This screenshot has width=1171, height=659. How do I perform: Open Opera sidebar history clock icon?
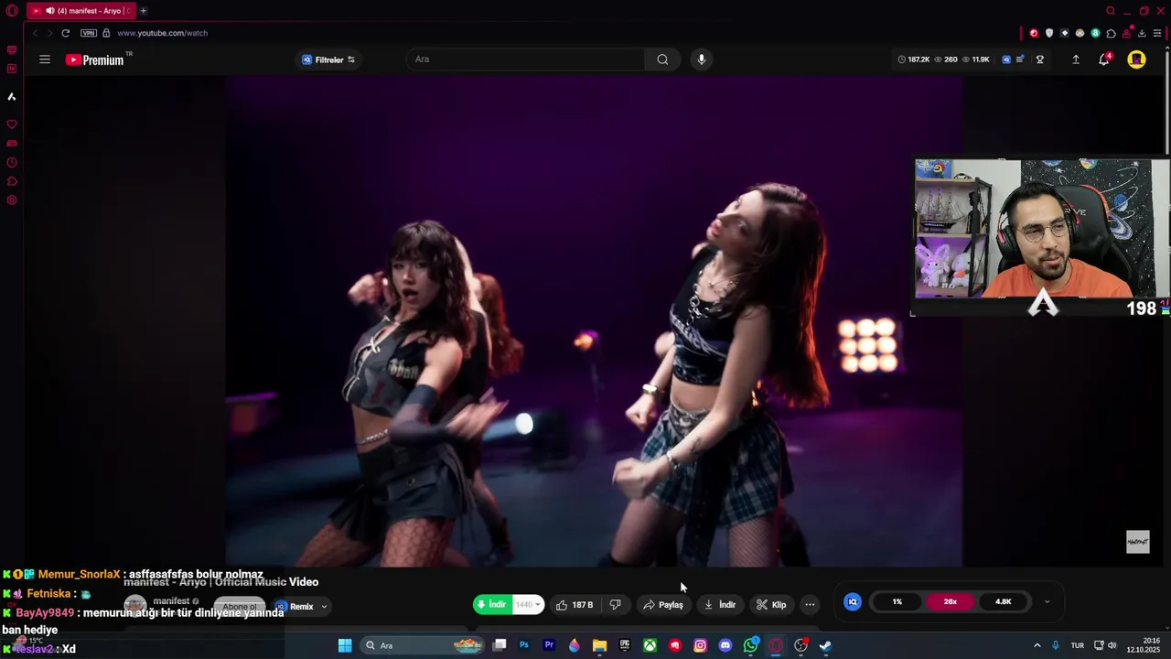(x=12, y=163)
